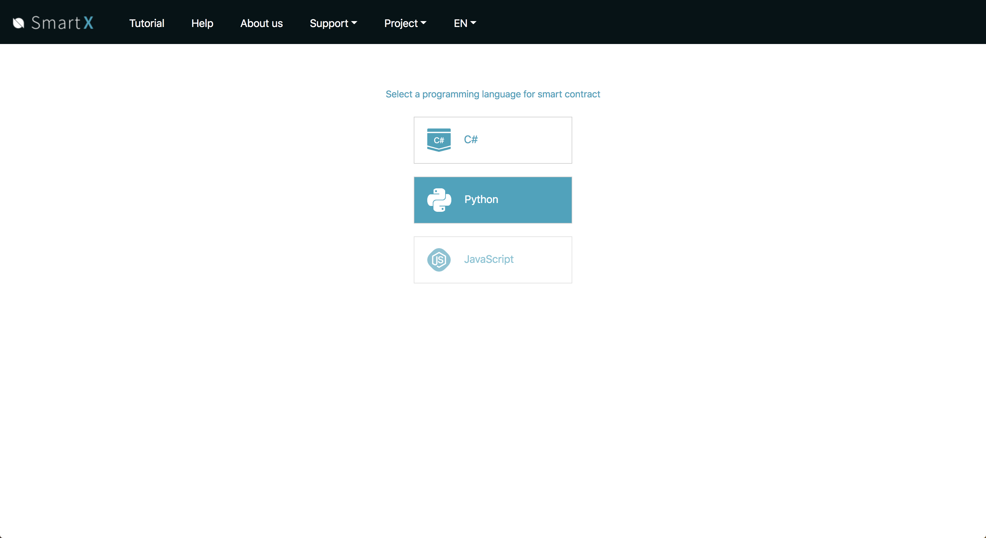Click the C# language icon
The height and width of the screenshot is (538, 986).
point(439,140)
